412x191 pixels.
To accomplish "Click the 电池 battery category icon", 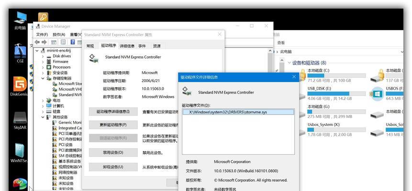I will [x=49, y=100].
